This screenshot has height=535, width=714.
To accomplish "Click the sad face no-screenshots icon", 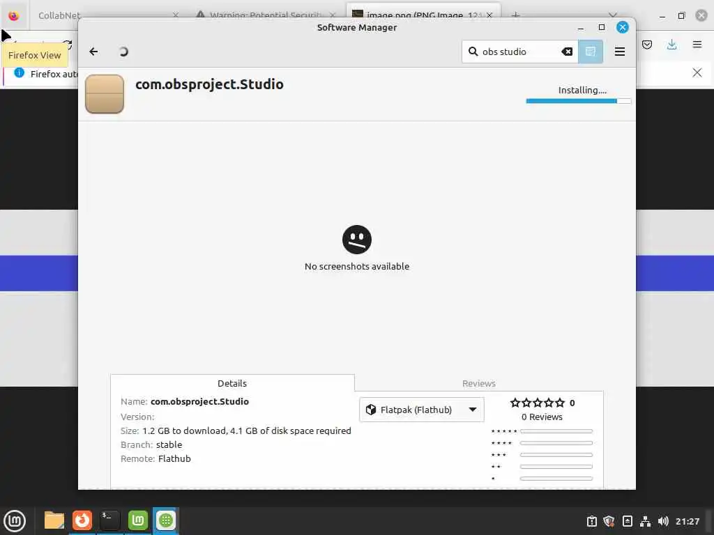I will pyautogui.click(x=357, y=240).
